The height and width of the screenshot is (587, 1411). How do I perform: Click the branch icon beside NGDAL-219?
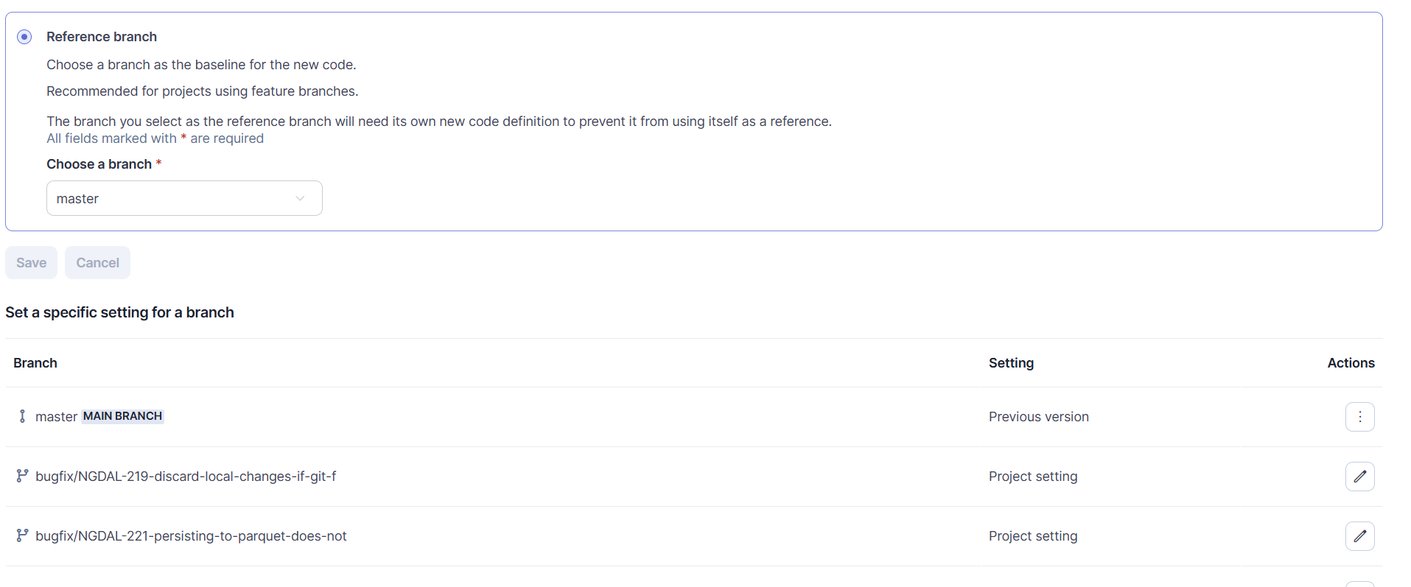point(22,476)
